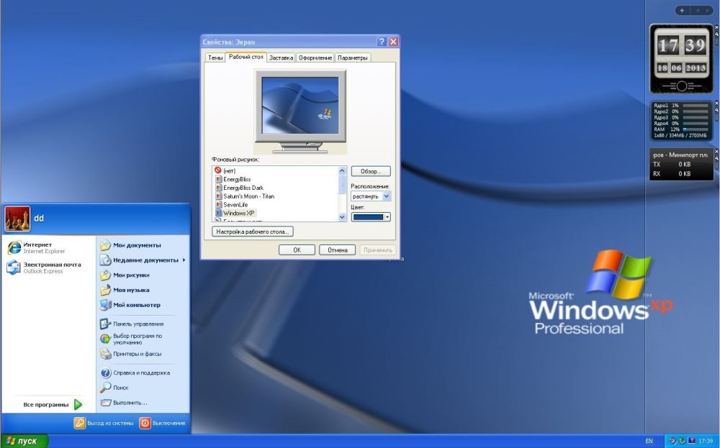Click Настройка рабочего стола... button
The width and height of the screenshot is (720, 448).
(253, 232)
